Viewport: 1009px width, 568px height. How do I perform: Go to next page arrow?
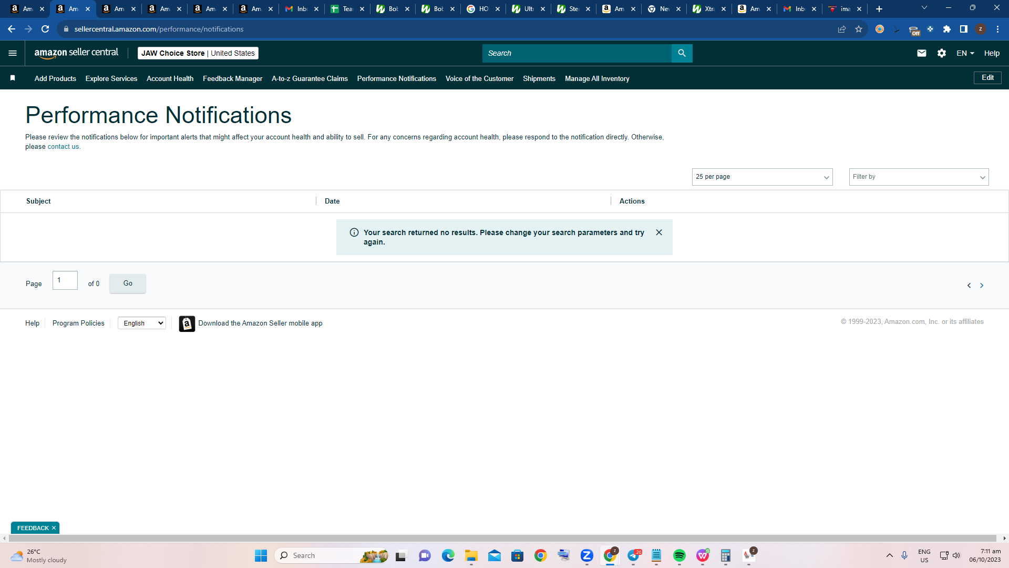[x=982, y=286]
